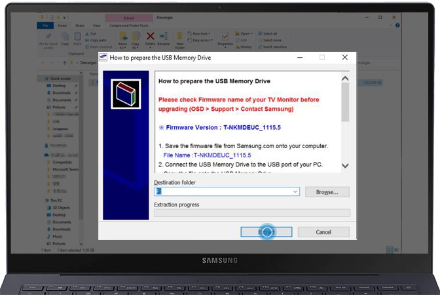This screenshot has width=440, height=295.
Task: Click the instructions scrollbar down arrow
Action: pyautogui.click(x=345, y=166)
